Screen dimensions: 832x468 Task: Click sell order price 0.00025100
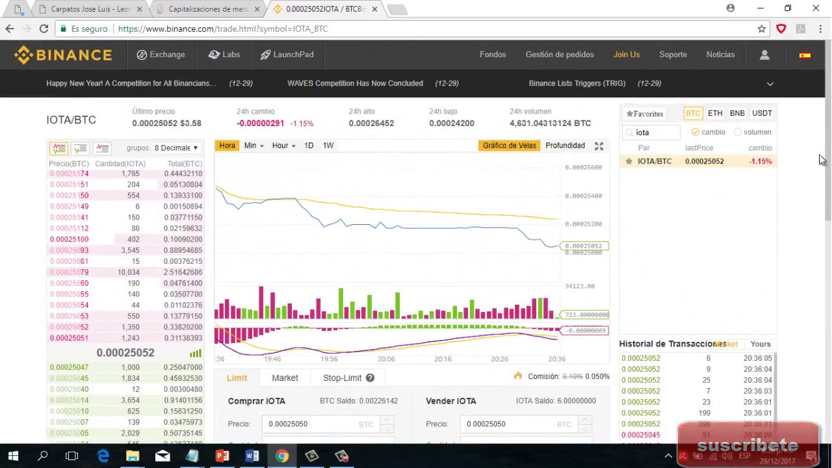click(x=69, y=239)
